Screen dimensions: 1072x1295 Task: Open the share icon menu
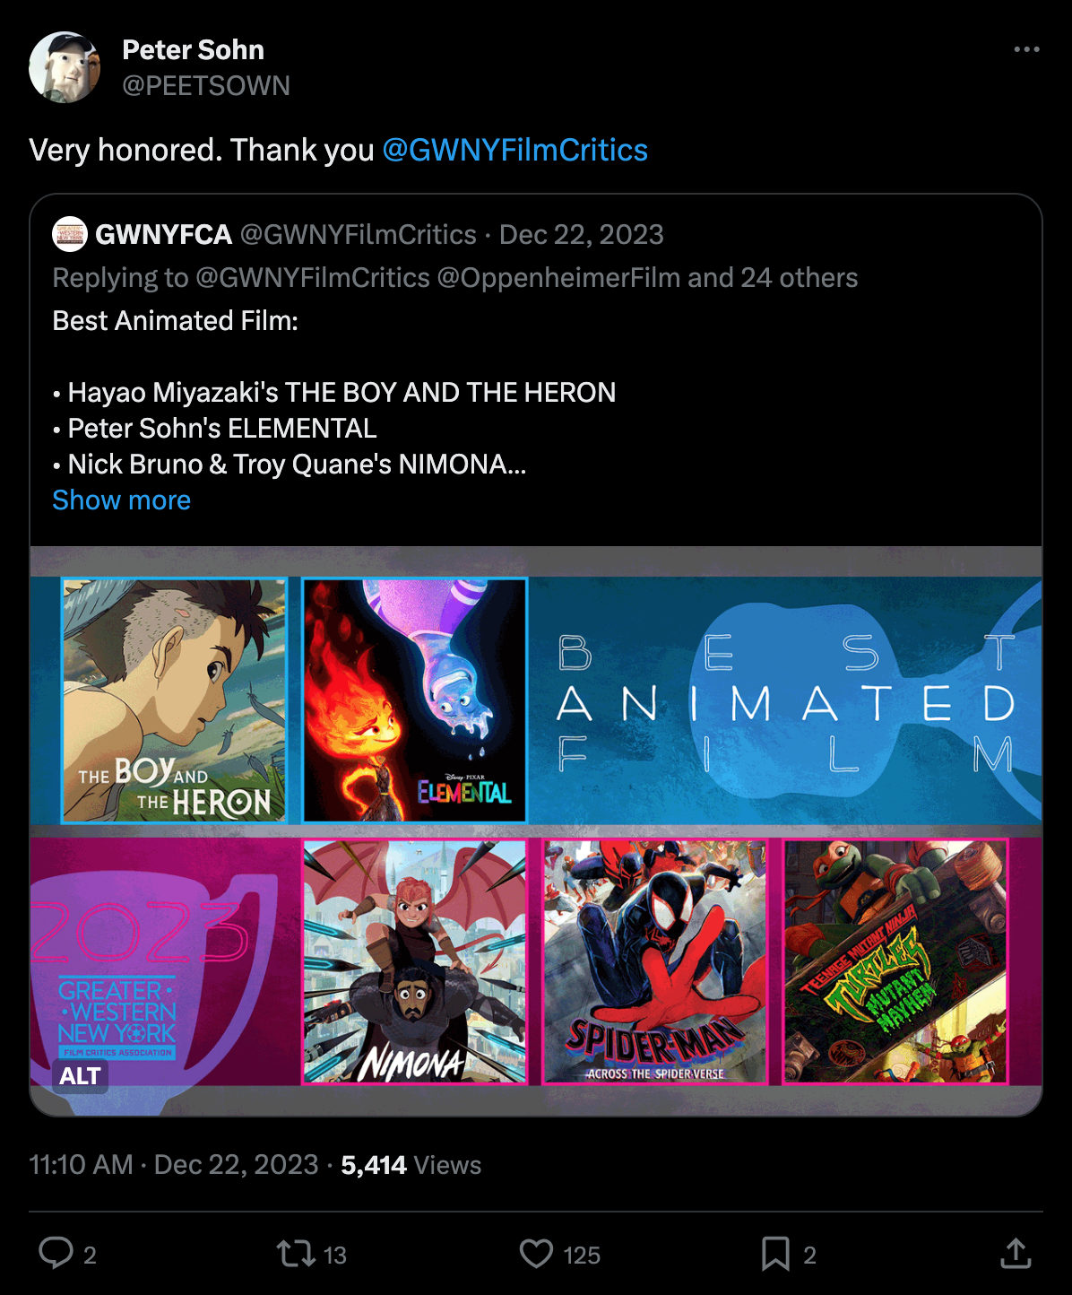[1016, 1253]
